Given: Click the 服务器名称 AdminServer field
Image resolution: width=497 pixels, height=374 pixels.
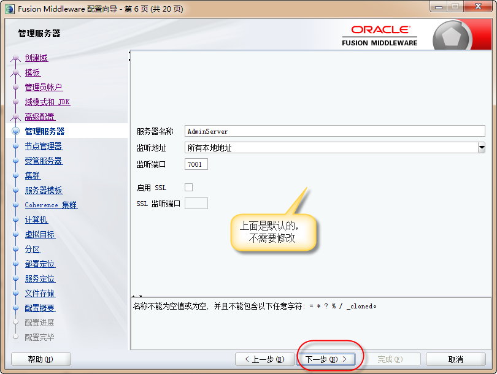Looking at the screenshot, I should pos(335,131).
